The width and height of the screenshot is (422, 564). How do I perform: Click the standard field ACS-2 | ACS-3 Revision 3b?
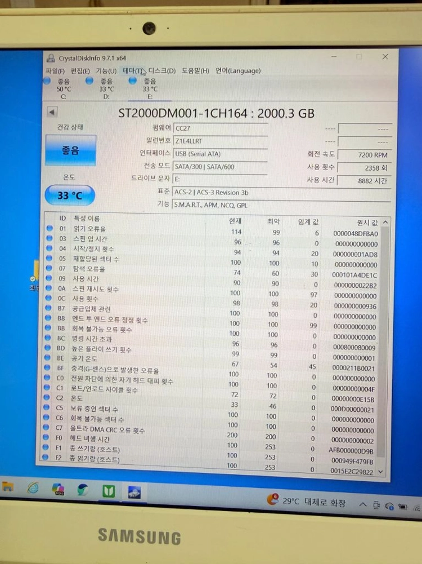tap(281, 193)
